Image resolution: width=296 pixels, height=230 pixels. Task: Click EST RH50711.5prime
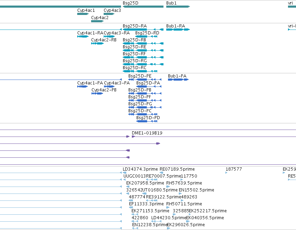click(184, 204)
